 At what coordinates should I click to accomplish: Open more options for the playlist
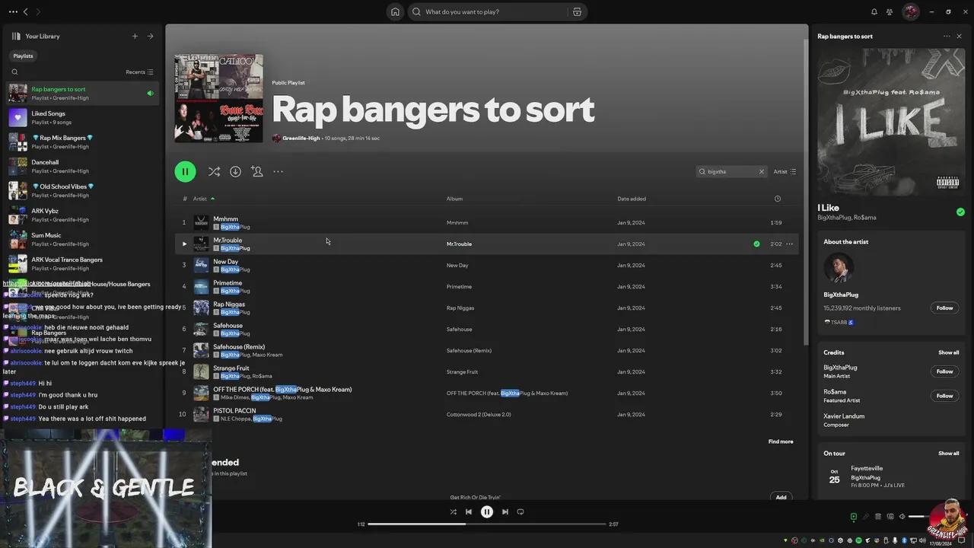tap(278, 171)
